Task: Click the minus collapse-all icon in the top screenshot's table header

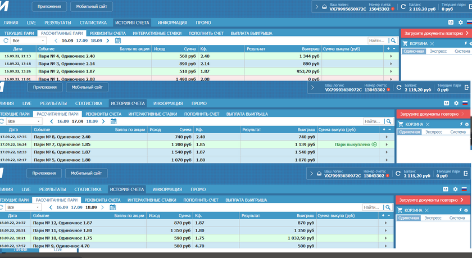Action: (394, 48)
